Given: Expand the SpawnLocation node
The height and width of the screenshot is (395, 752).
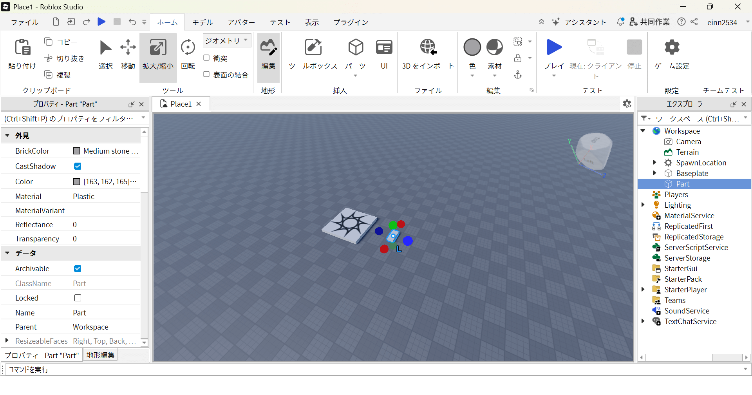Looking at the screenshot, I should point(654,162).
